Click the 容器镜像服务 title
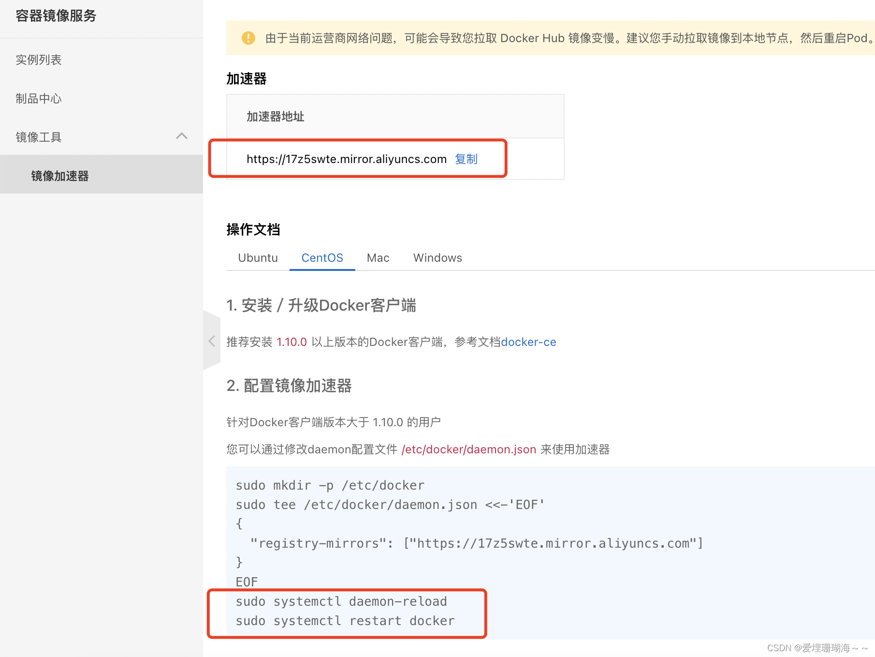Screen dimensions: 875x657 coord(56,16)
